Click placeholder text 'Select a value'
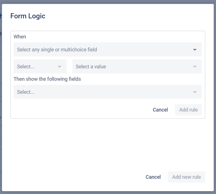Viewport: 216px width, 194px height. coord(91,67)
